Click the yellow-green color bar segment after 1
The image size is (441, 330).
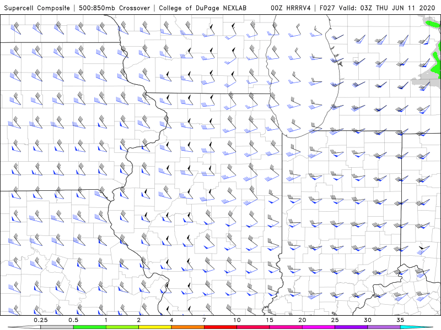pos(122,327)
